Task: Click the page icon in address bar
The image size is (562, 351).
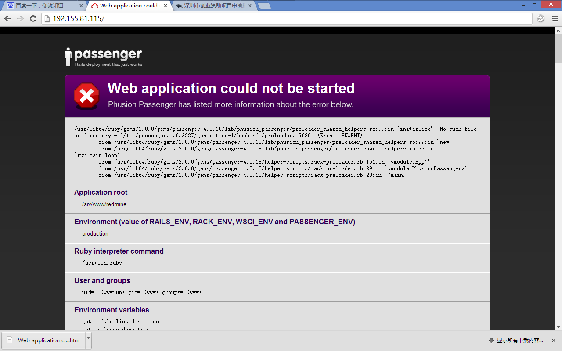Action: pyautogui.click(x=47, y=18)
